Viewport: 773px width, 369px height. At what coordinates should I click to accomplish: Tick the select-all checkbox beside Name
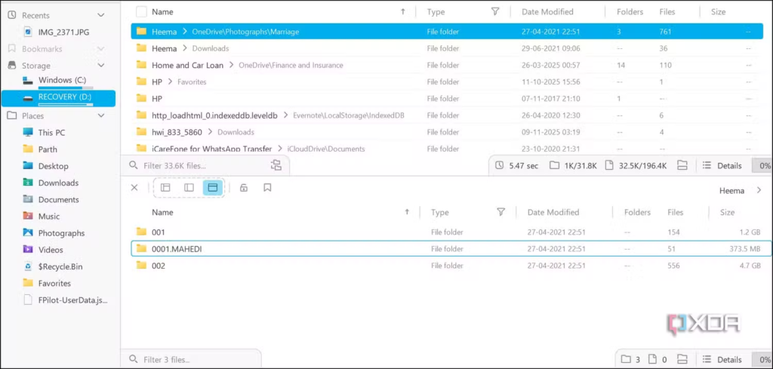pyautogui.click(x=141, y=12)
